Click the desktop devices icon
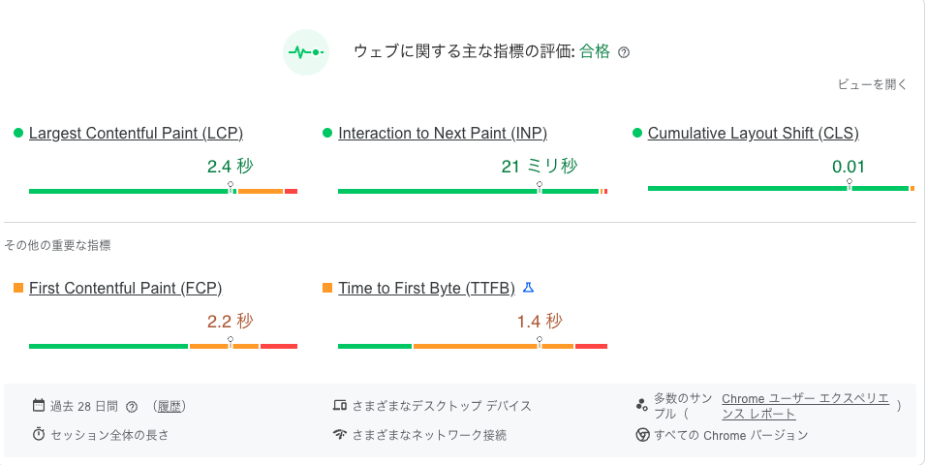The width and height of the screenshot is (927, 465). [x=339, y=405]
